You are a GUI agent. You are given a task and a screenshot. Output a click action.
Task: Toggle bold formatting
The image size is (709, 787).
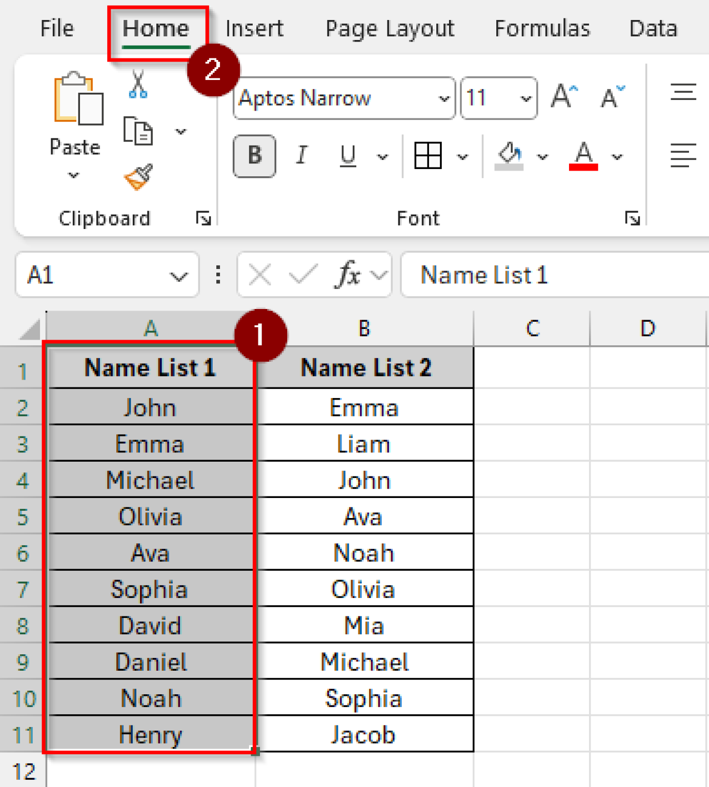254,156
